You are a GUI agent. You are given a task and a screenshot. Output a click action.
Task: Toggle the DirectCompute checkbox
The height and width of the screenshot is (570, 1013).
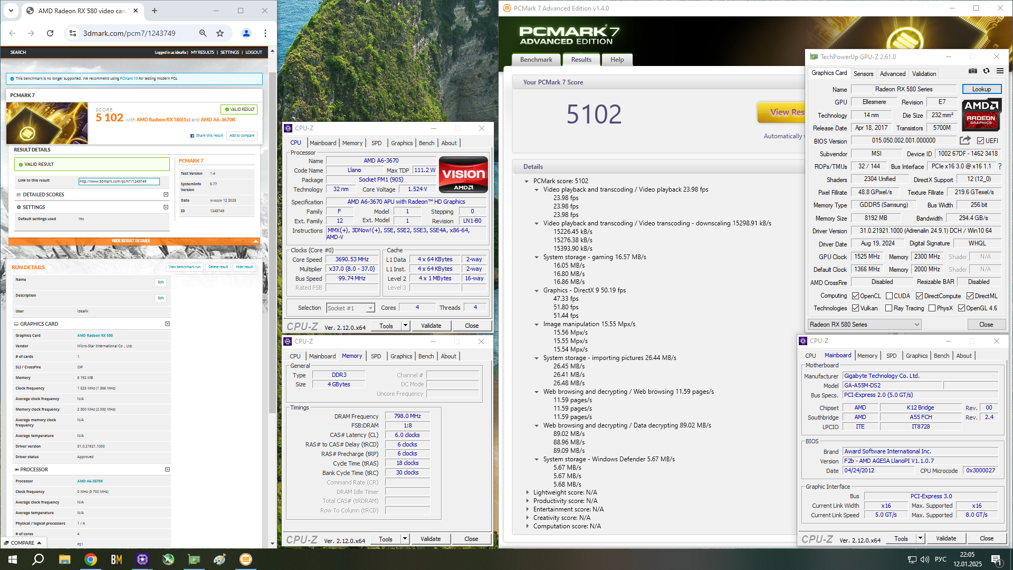pyautogui.click(x=919, y=296)
